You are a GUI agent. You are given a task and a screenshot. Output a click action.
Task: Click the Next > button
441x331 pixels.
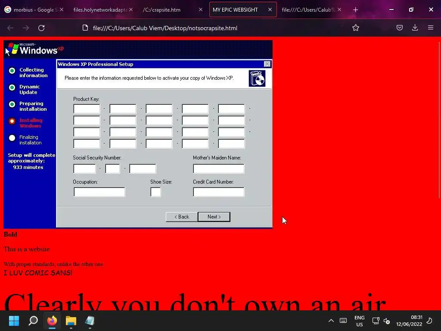tap(214, 217)
